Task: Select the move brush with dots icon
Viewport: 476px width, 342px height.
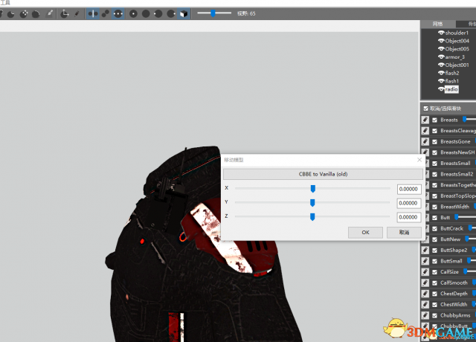Action: (24, 14)
